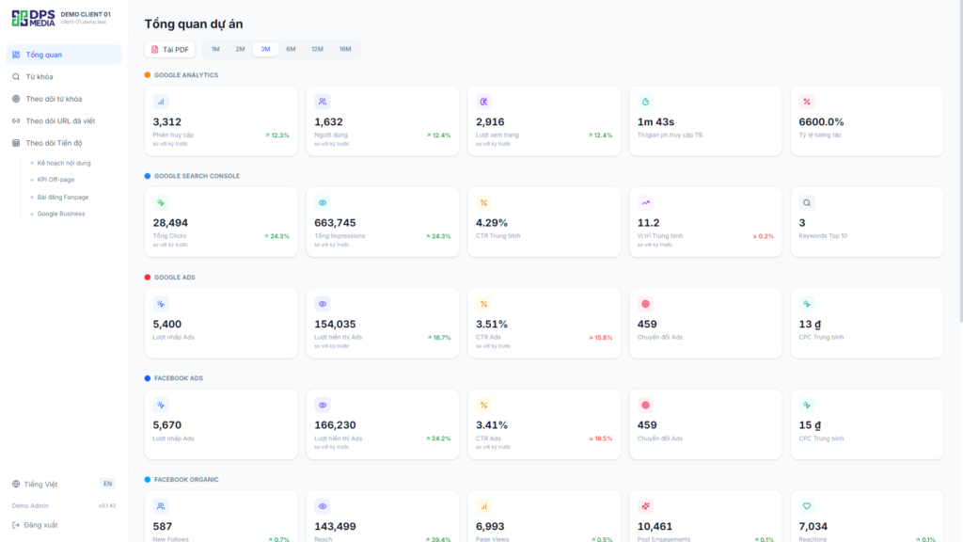Click the target icon beside Theo dõi từ khóa
The width and height of the screenshot is (963, 542).
pyautogui.click(x=16, y=99)
